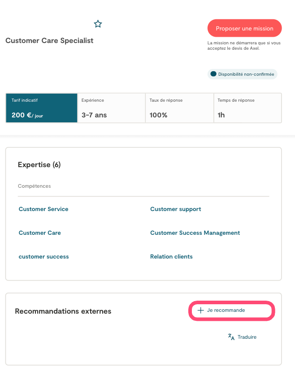The image size is (295, 371).
Task: Open the Customer Service skill link
Action: [x=43, y=209]
